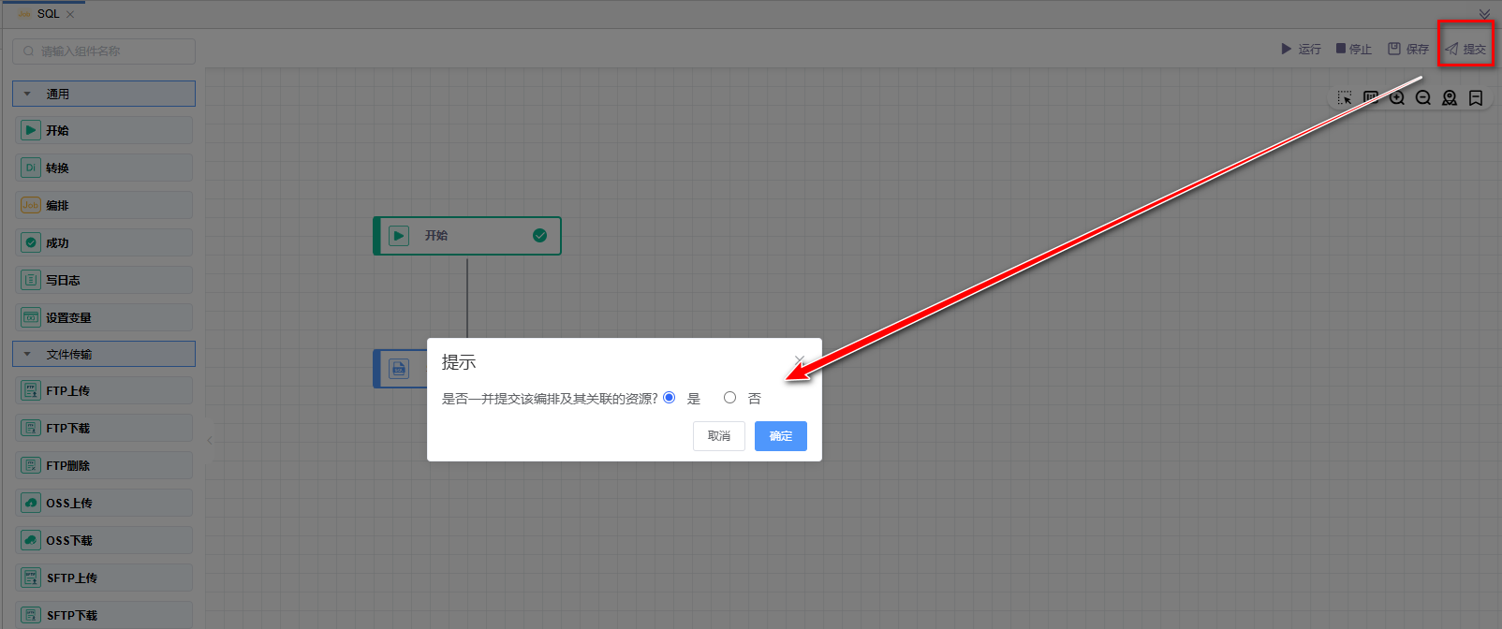Collapse the 通用 component group

[x=27, y=94]
